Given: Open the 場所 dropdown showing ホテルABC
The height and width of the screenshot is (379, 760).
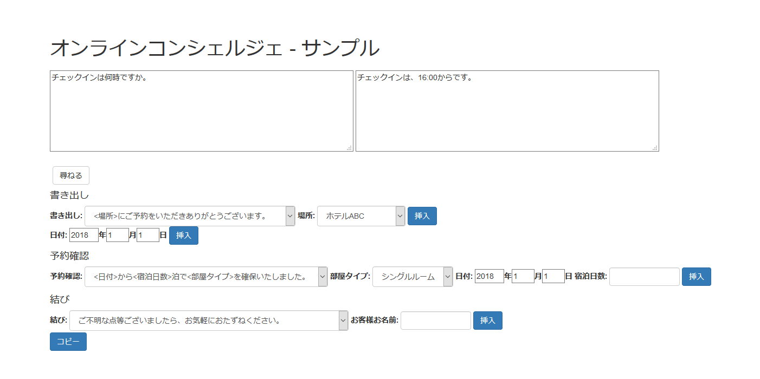Looking at the screenshot, I should tap(361, 216).
